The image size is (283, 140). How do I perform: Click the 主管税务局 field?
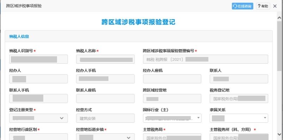point(172,137)
